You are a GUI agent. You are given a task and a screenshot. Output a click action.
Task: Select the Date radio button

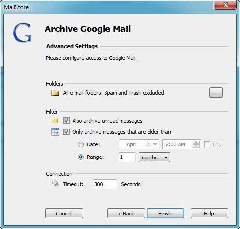coord(81,144)
